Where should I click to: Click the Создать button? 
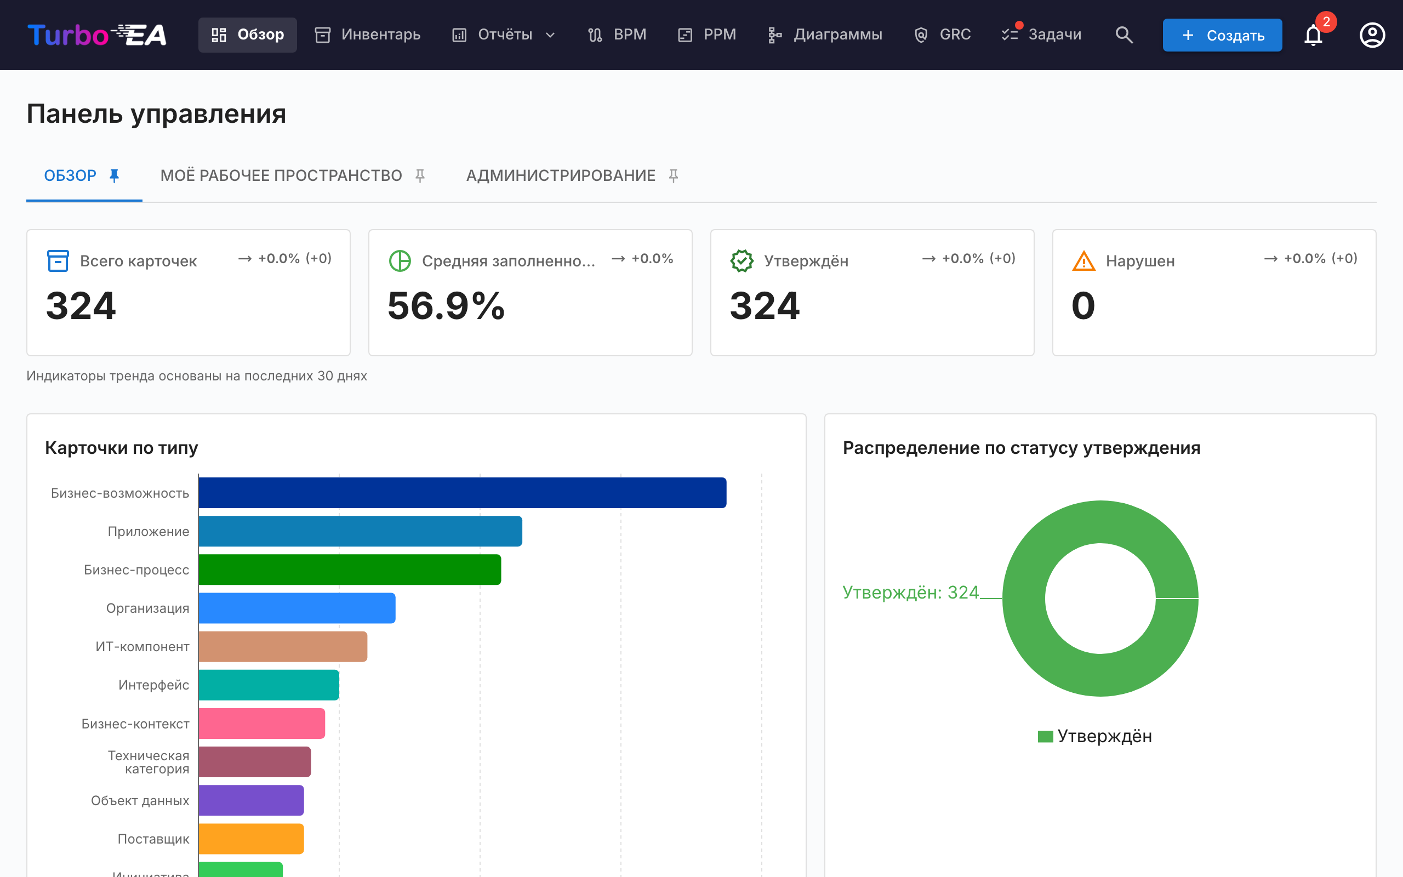(1222, 35)
